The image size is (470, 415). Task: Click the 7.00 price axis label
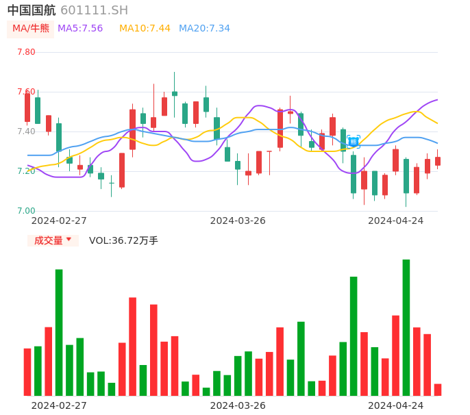[x=26, y=211]
